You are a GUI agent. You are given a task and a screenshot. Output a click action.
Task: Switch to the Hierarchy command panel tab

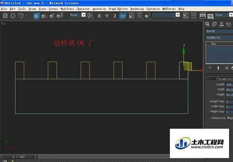point(221,24)
